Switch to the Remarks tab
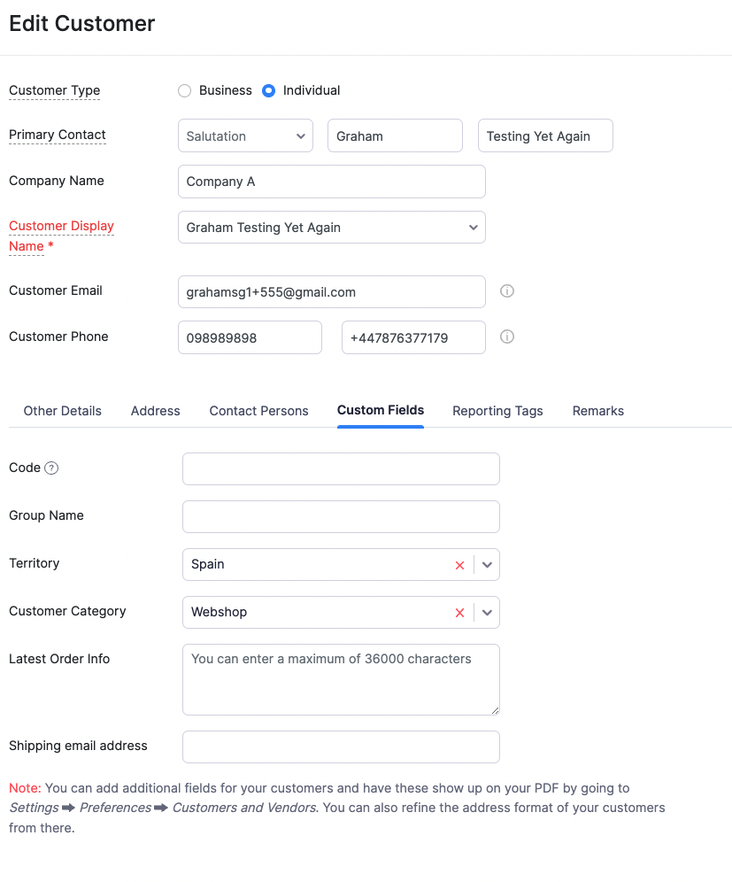 598,411
